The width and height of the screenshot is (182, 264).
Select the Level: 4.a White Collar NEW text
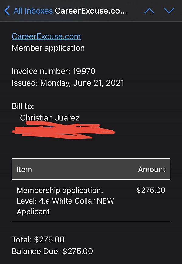coord(65,201)
